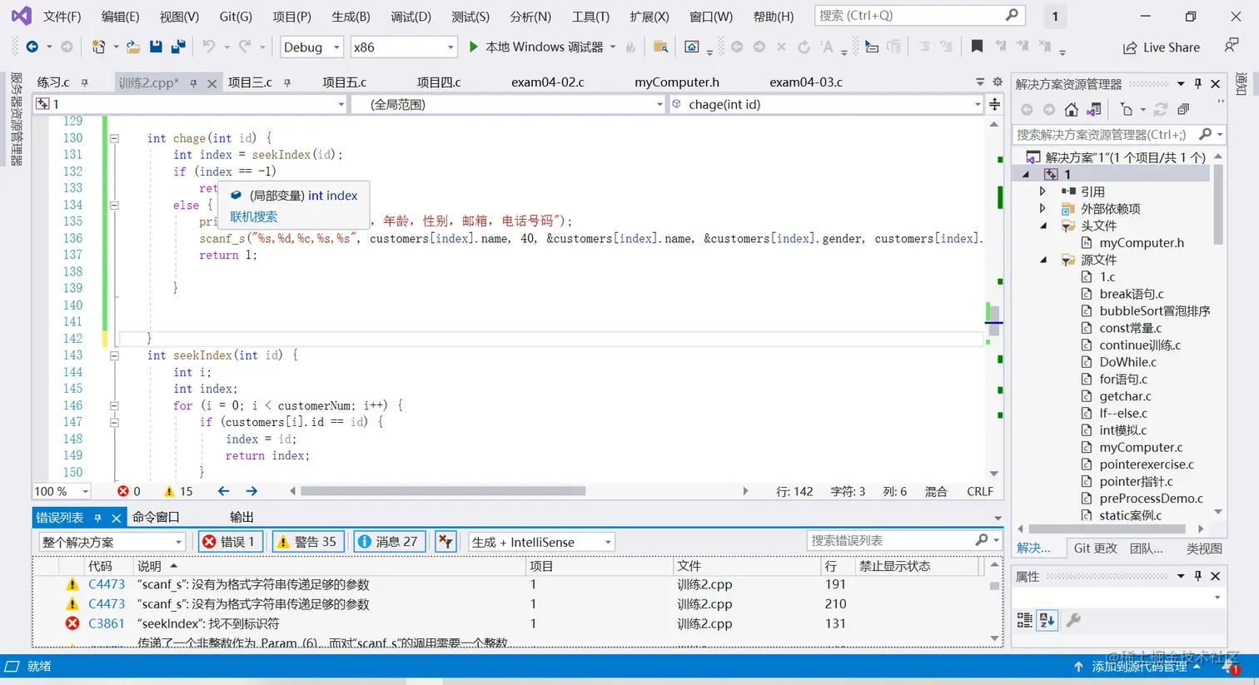
Task: Click the pending changes filter icon in Solution Explorer
Action: click(1127, 109)
